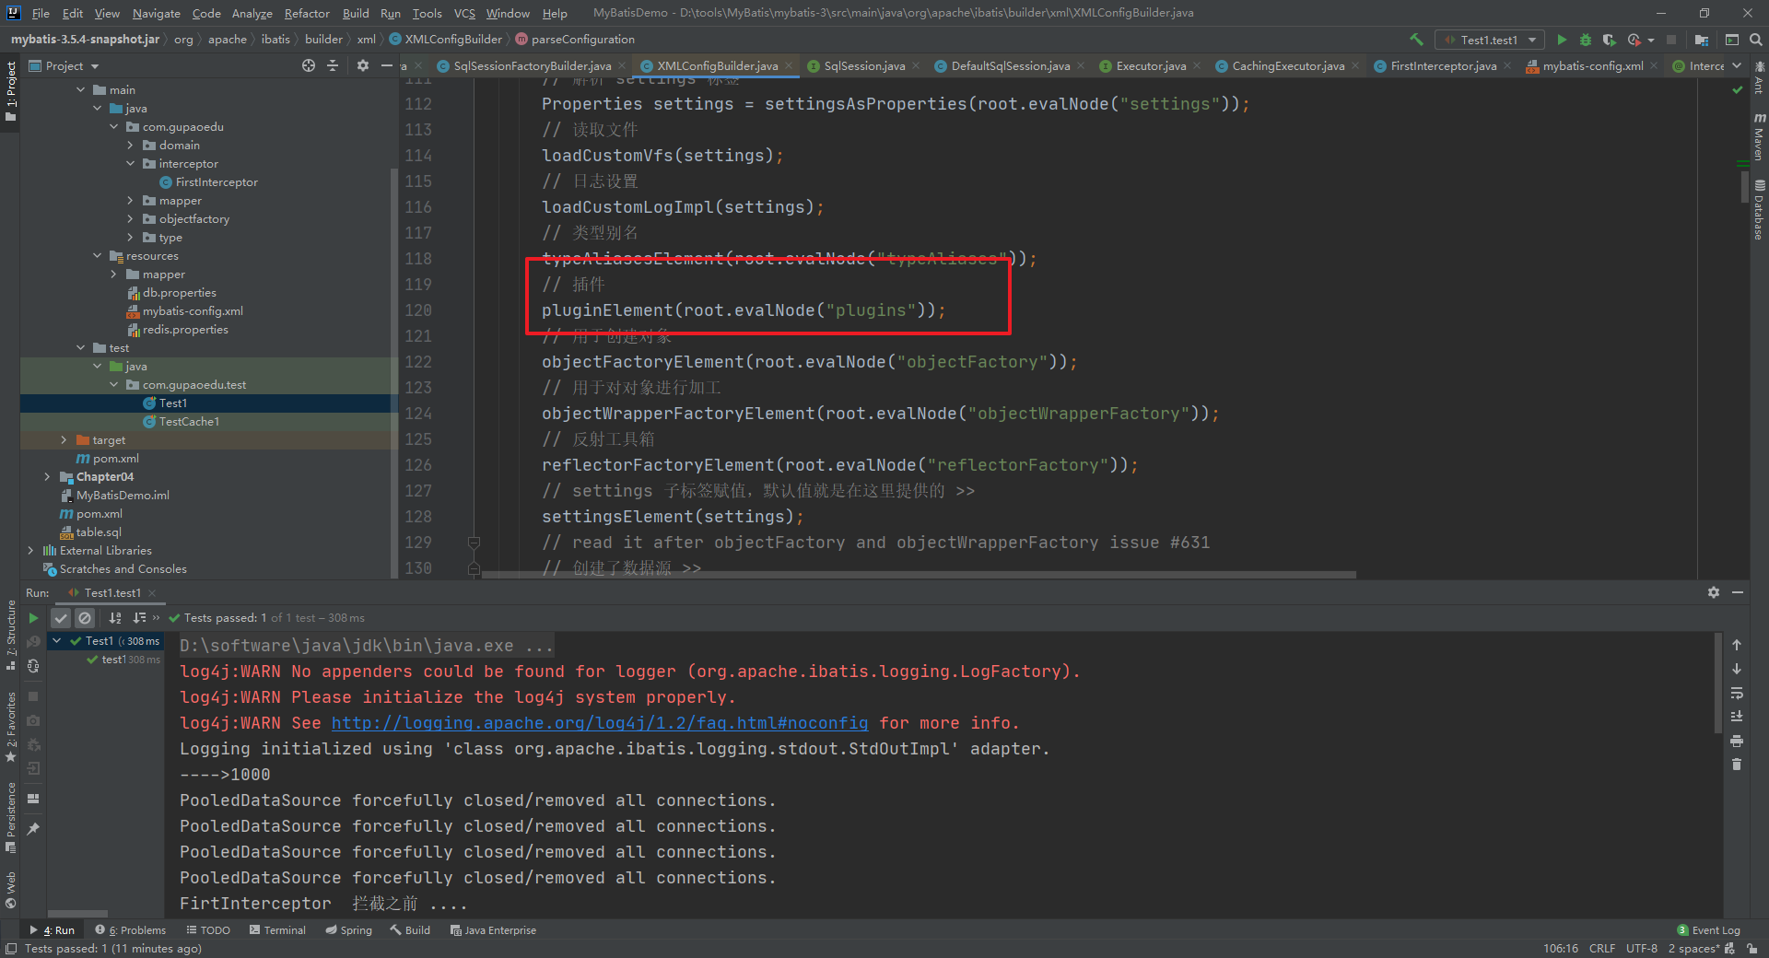Screen dimensions: 1769x958
Task: Select TestCache1 in project tree
Action: 189,422
